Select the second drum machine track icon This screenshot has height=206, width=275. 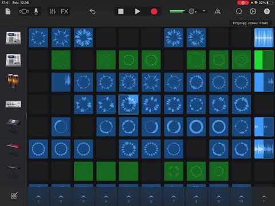[13, 60]
